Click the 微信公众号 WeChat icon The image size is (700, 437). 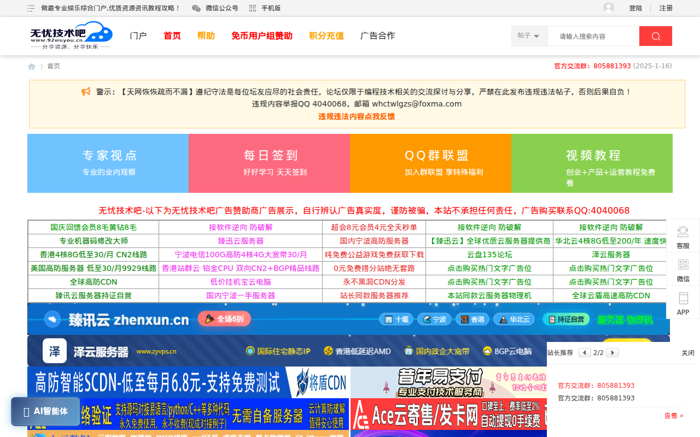[x=195, y=8]
